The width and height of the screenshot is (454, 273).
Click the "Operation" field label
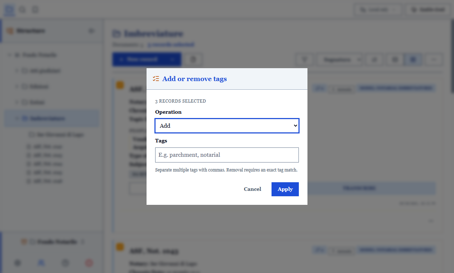coord(168,112)
